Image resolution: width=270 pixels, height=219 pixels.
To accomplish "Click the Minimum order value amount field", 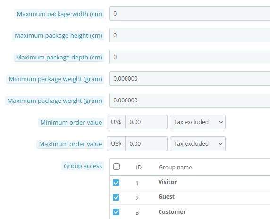I will [x=146, y=122].
